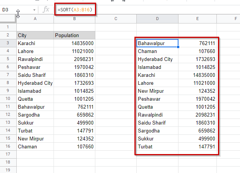Select cell 'Turbat' in column A
The height and width of the screenshot is (173, 240).
click(x=35, y=131)
